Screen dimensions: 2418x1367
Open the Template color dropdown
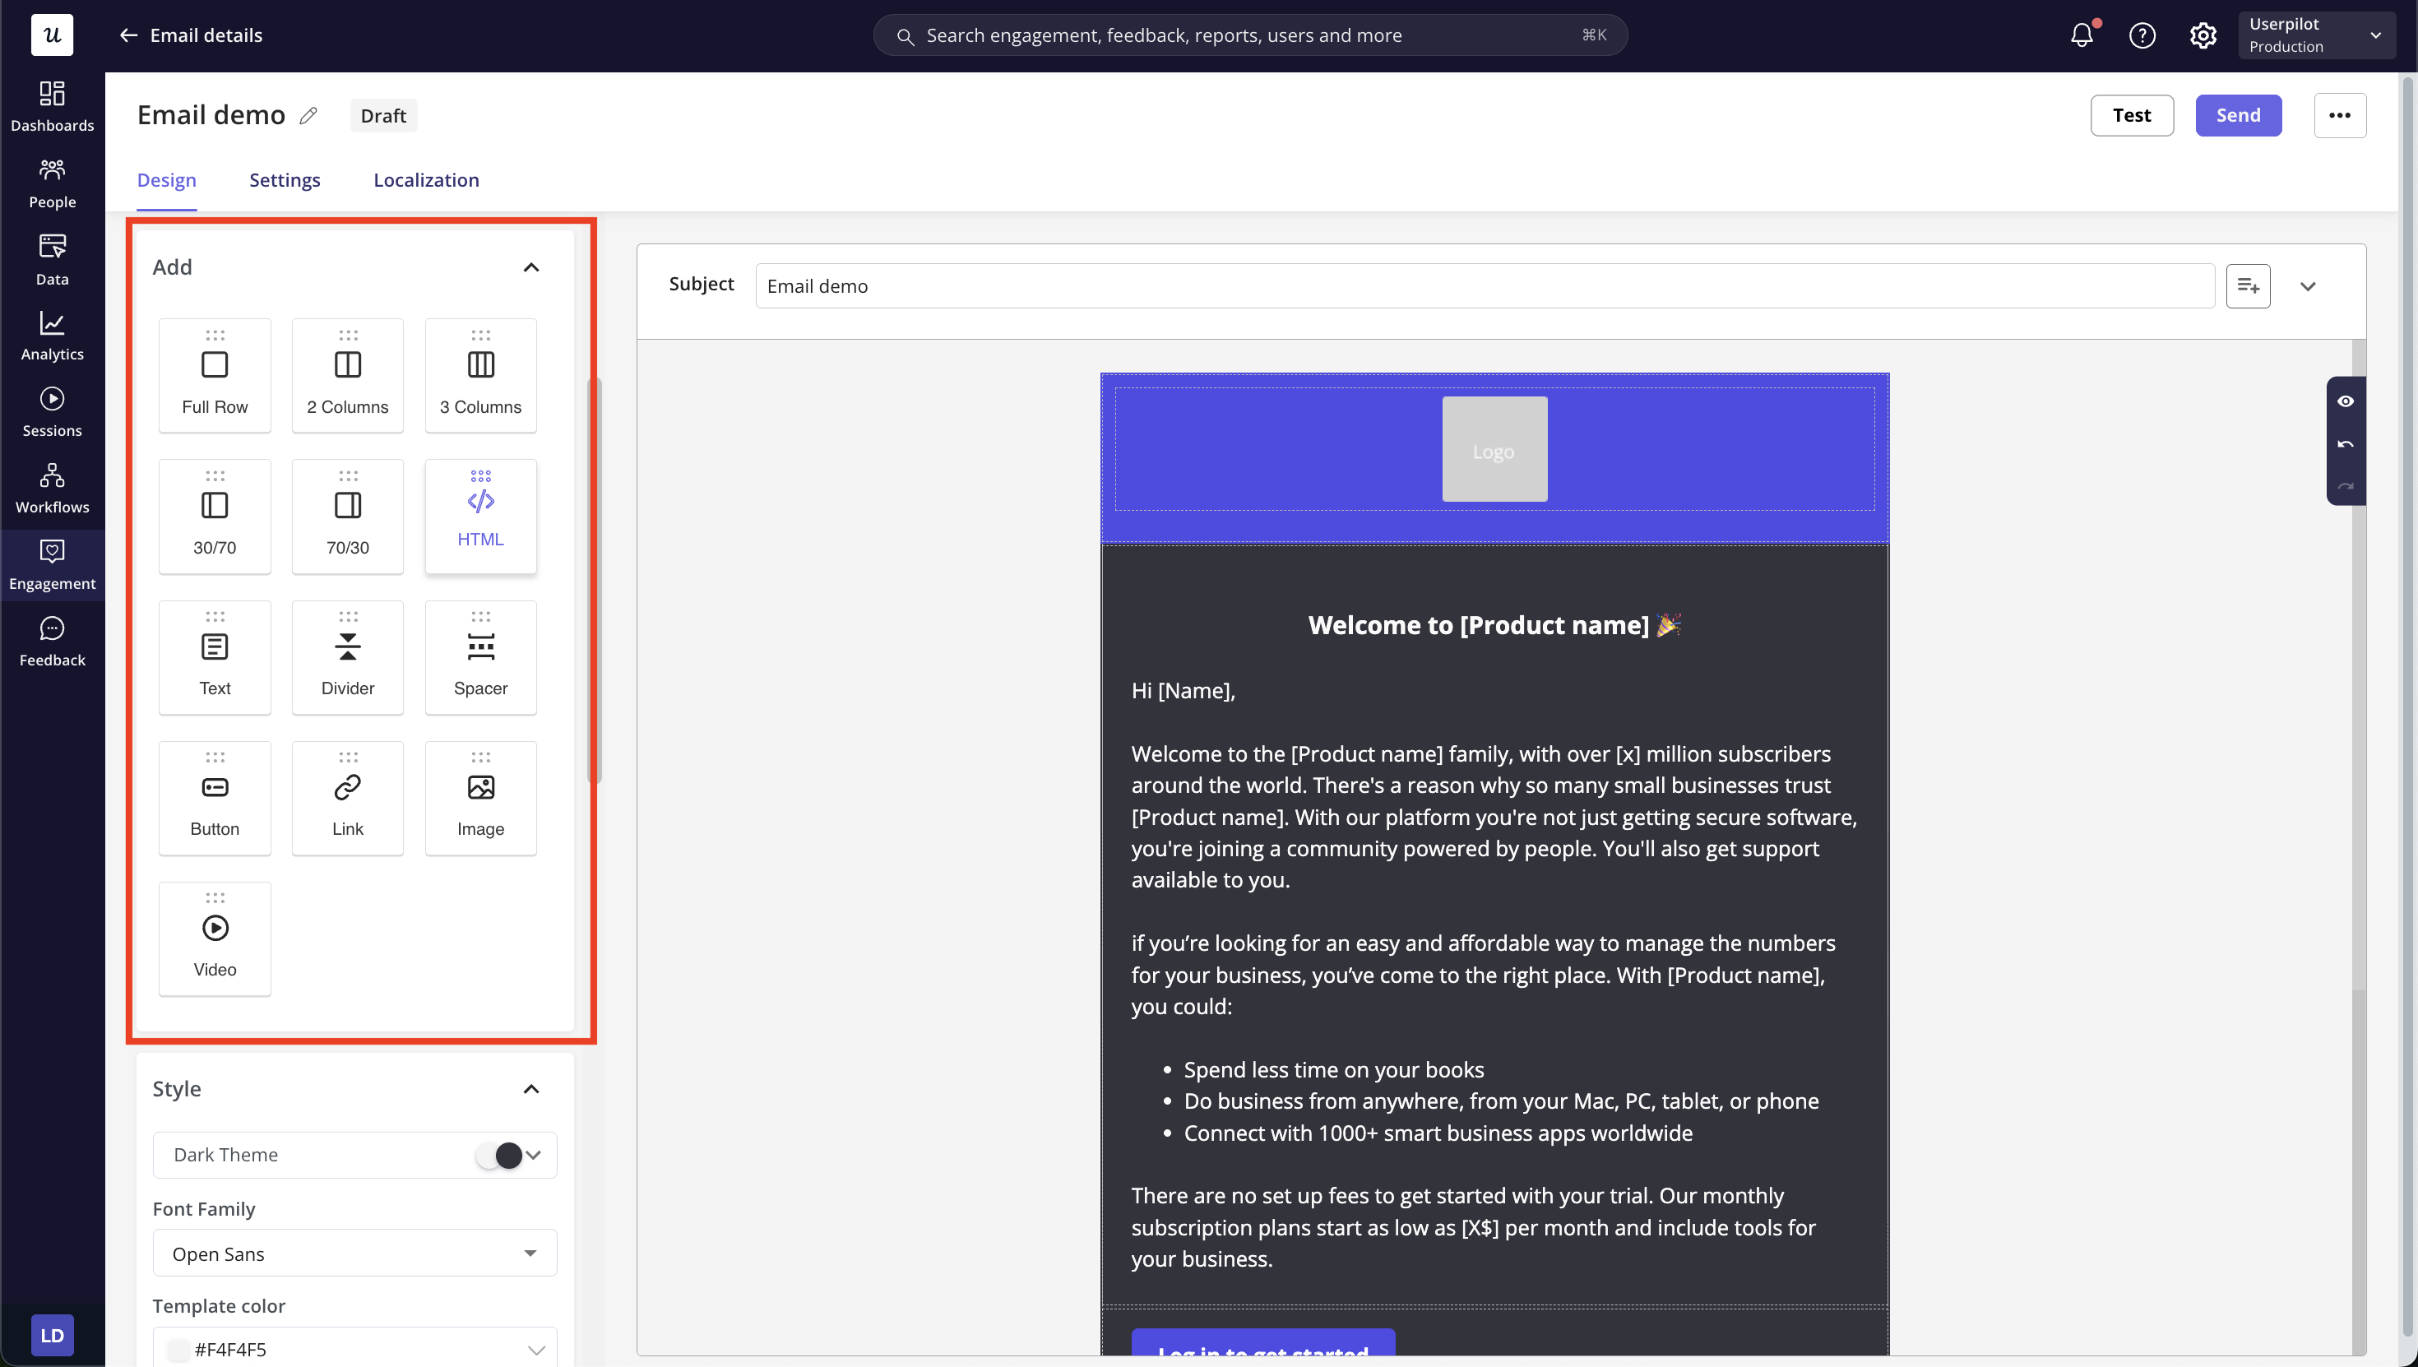click(354, 1348)
